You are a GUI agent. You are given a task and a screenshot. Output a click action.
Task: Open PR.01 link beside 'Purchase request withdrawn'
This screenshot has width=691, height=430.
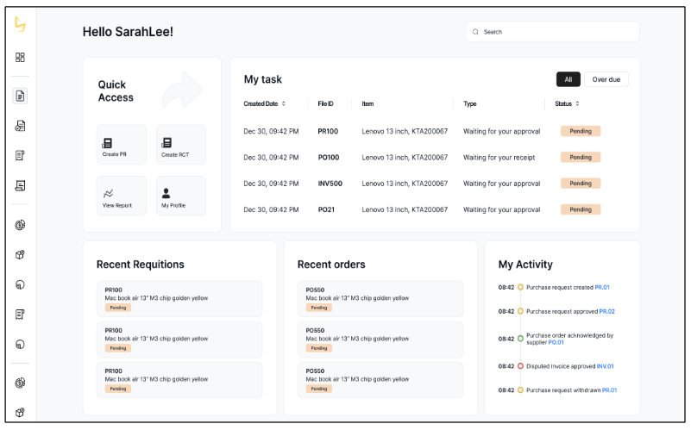(609, 390)
